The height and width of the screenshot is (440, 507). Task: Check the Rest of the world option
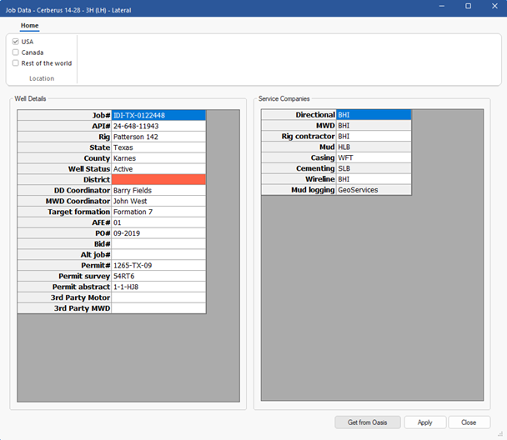[x=16, y=63]
